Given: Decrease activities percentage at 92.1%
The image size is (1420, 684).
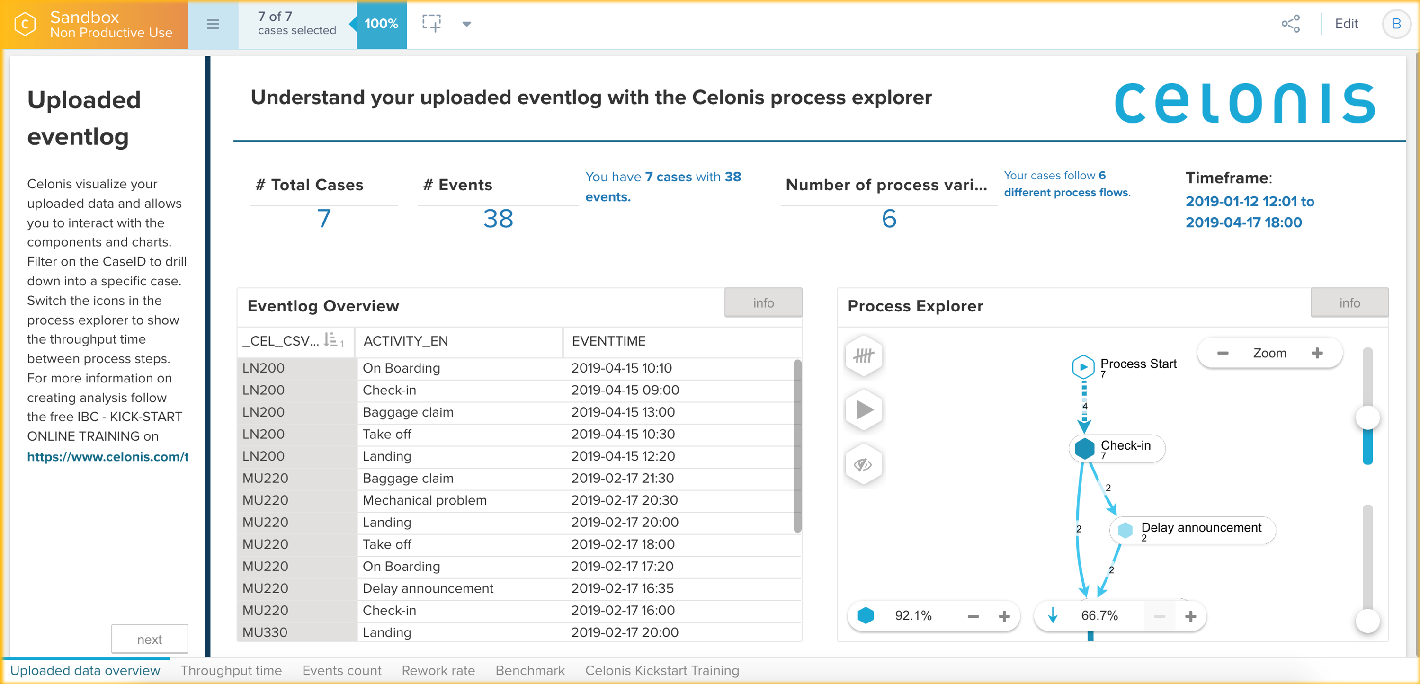Looking at the screenshot, I should pyautogui.click(x=973, y=616).
